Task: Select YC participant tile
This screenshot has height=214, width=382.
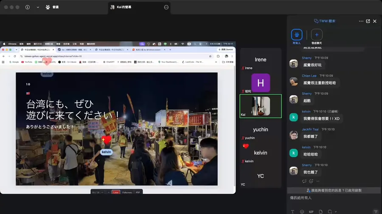Action: pos(261,176)
